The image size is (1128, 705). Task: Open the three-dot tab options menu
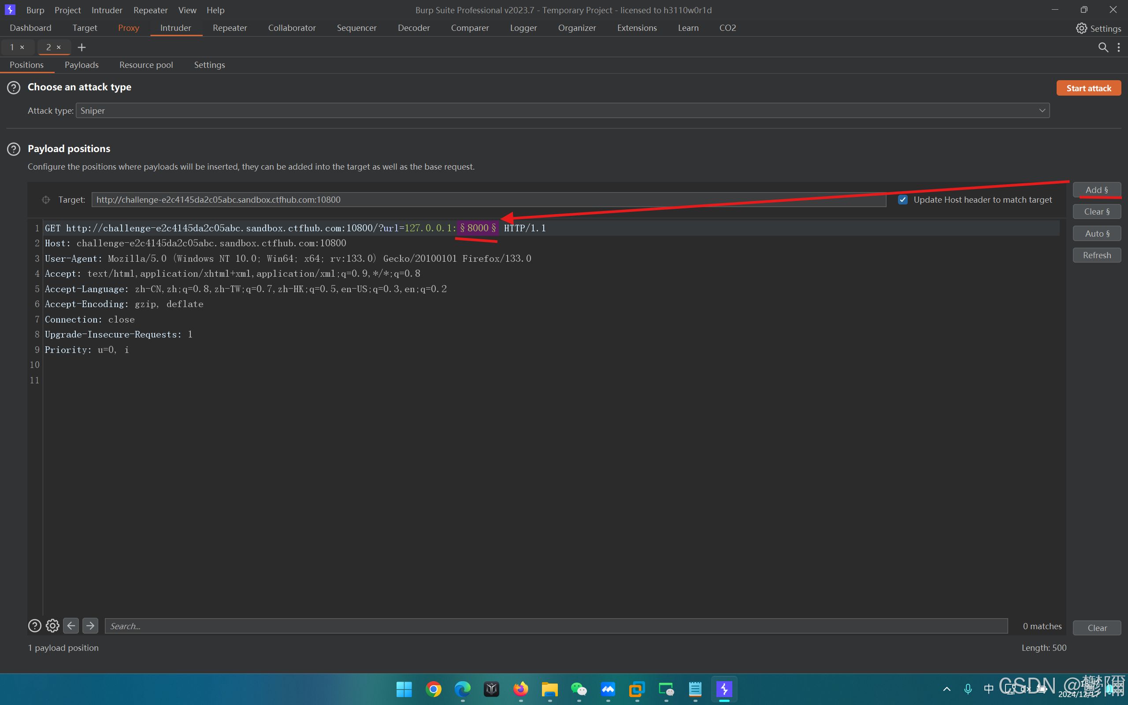[x=1119, y=47]
